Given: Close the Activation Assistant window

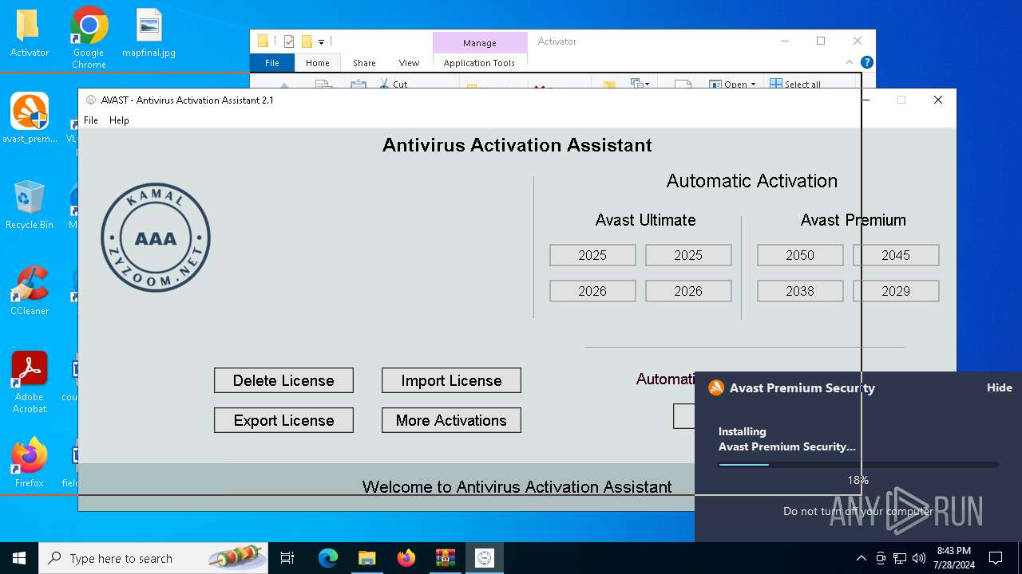Looking at the screenshot, I should coord(938,100).
